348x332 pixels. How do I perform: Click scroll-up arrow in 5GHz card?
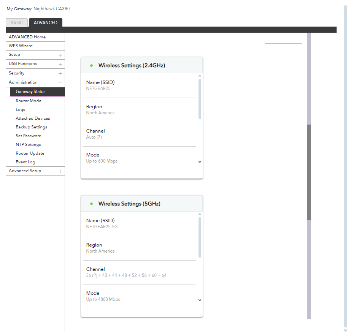pos(200,215)
